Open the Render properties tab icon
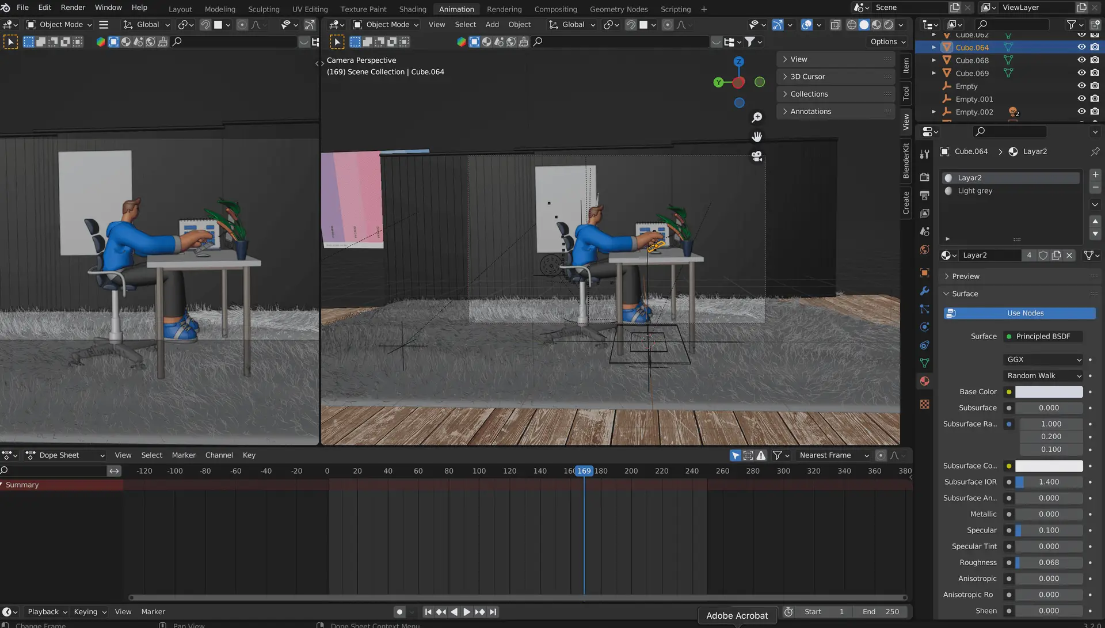 click(924, 177)
